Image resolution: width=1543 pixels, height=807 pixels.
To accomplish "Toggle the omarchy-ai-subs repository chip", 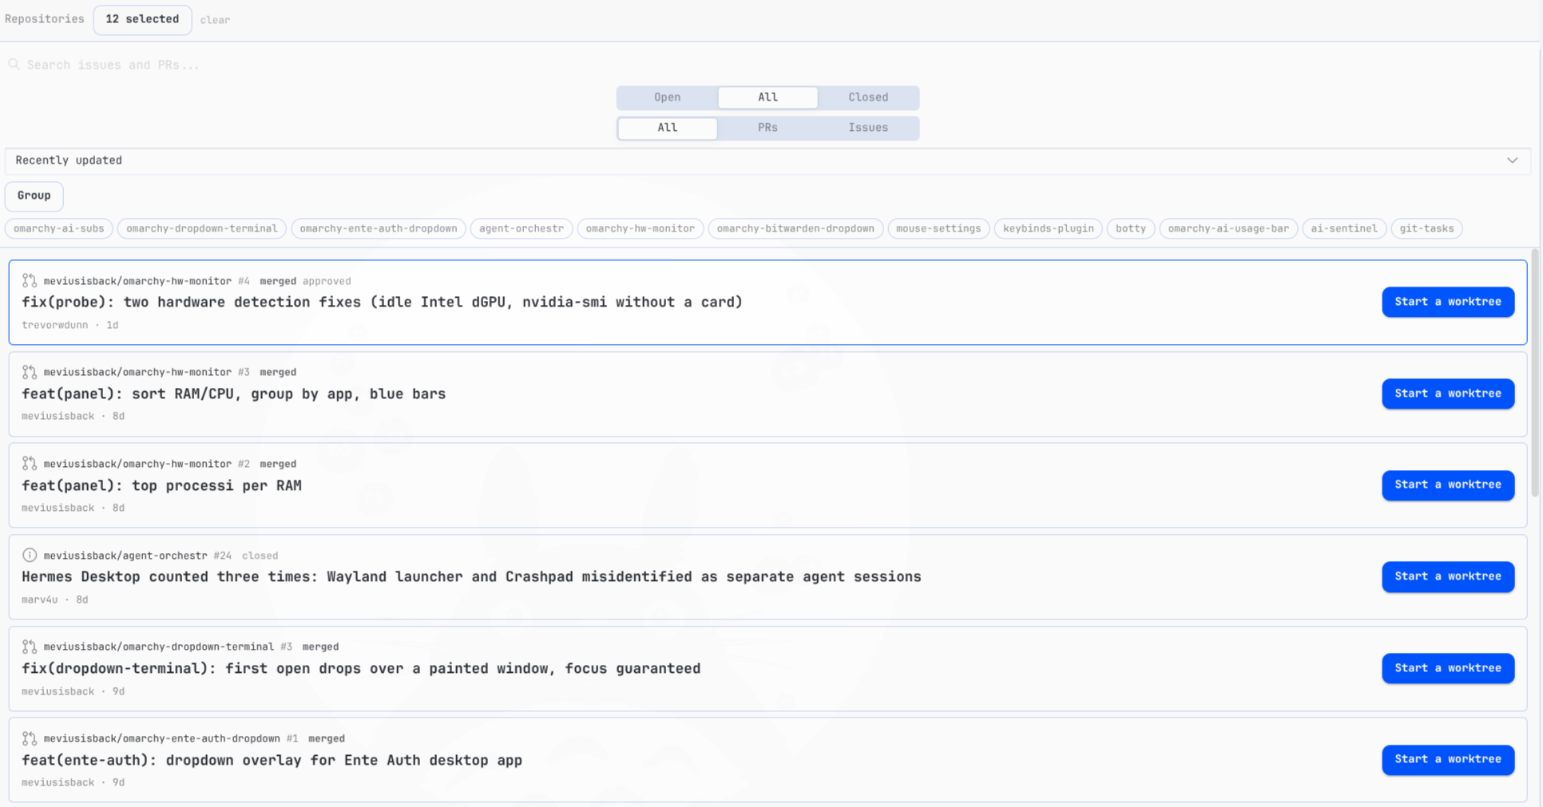I will click(59, 229).
